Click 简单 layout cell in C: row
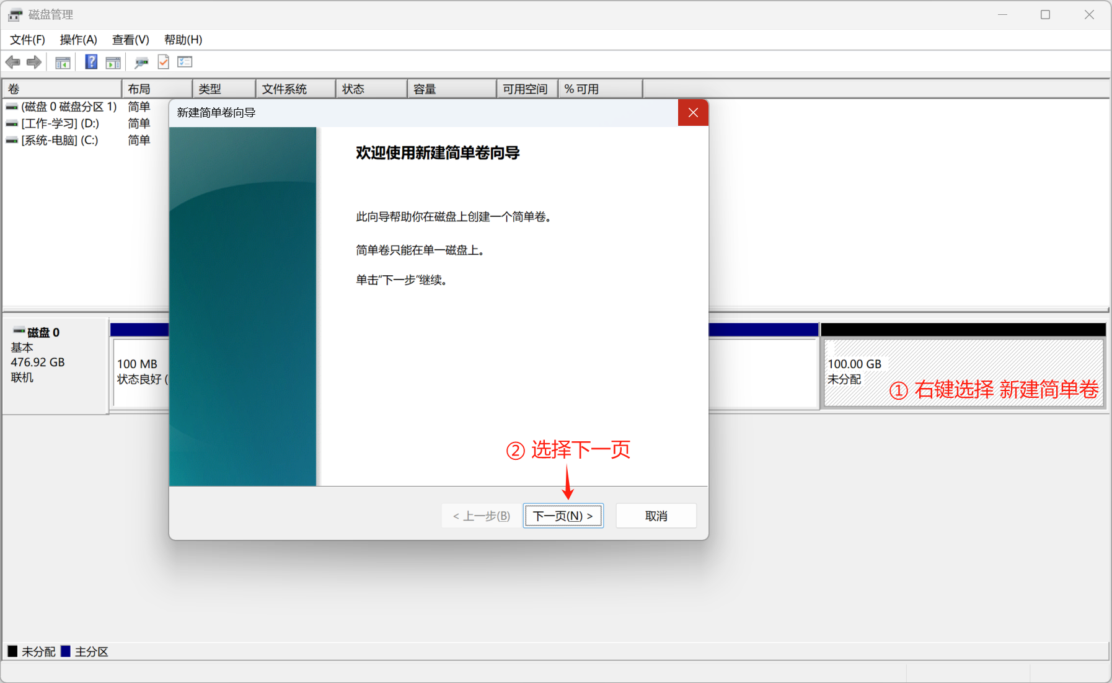The width and height of the screenshot is (1112, 683). point(139,141)
